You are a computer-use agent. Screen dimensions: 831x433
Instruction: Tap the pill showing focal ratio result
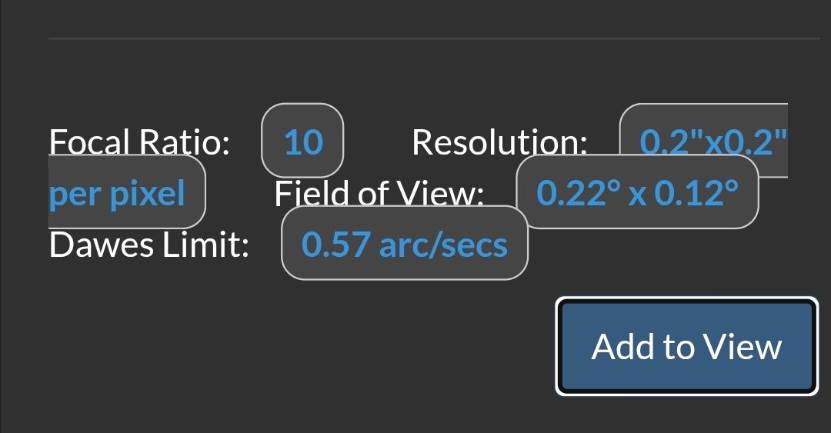[303, 141]
